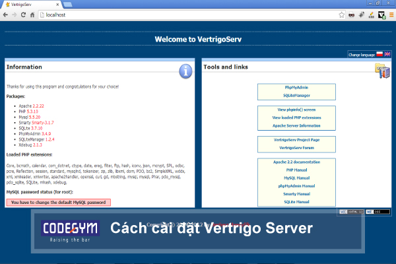396x264 pixels.
Task: Click the blue Information icon
Action: tap(185, 71)
